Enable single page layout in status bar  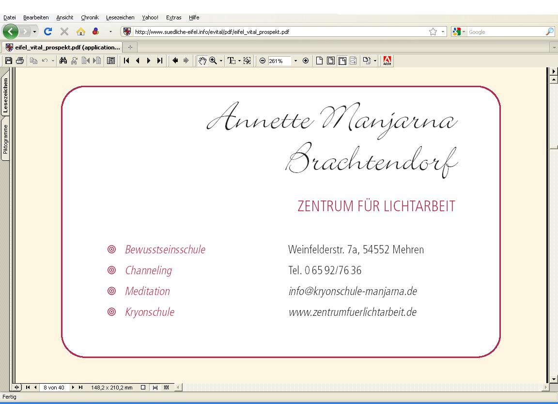pyautogui.click(x=143, y=388)
